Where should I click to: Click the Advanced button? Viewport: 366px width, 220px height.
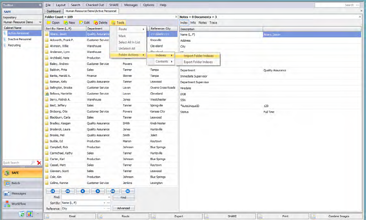tap(123, 208)
